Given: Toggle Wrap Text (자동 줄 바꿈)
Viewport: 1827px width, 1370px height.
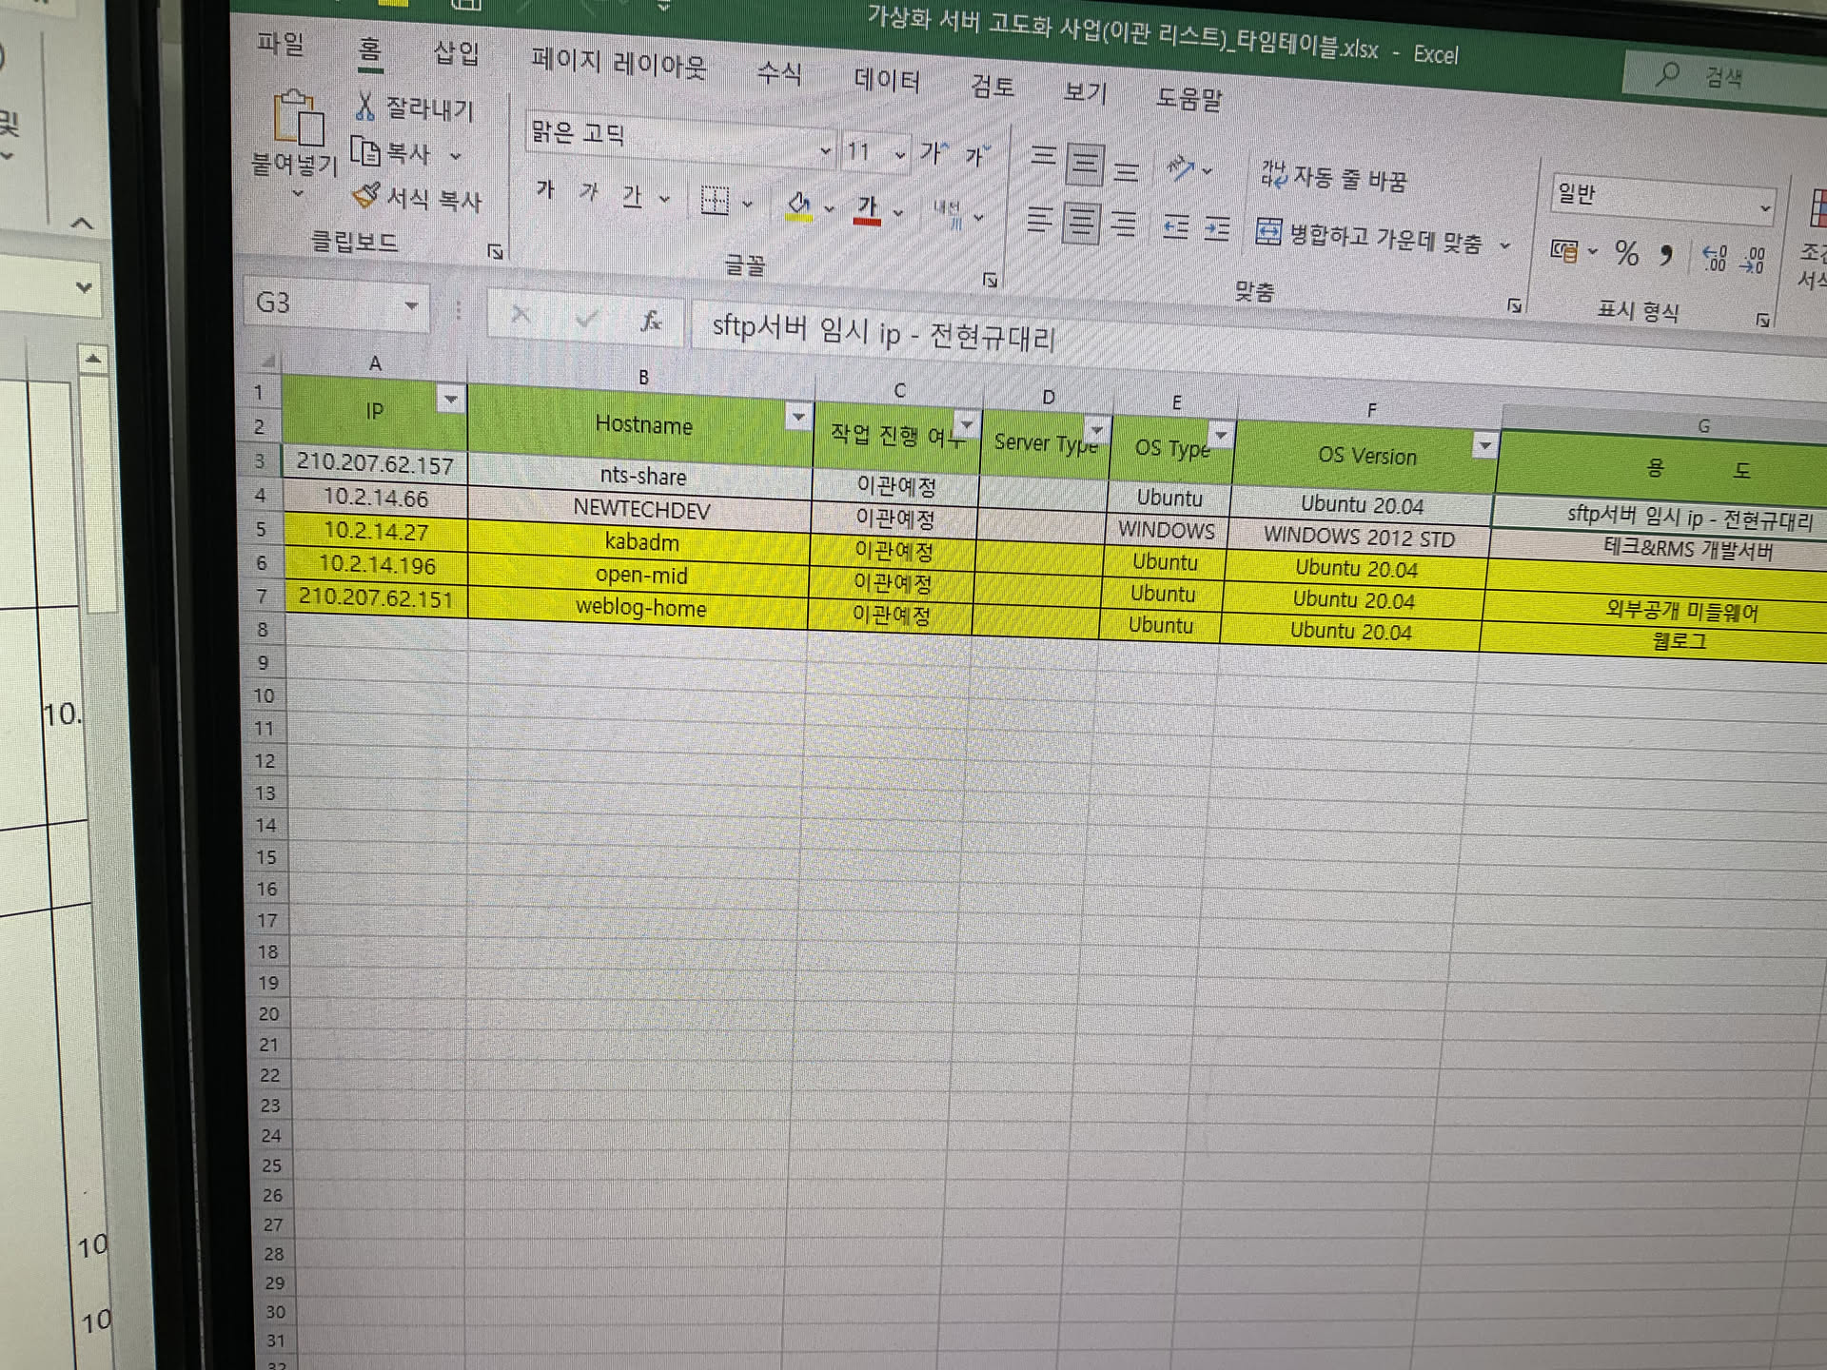Looking at the screenshot, I should point(1333,176).
